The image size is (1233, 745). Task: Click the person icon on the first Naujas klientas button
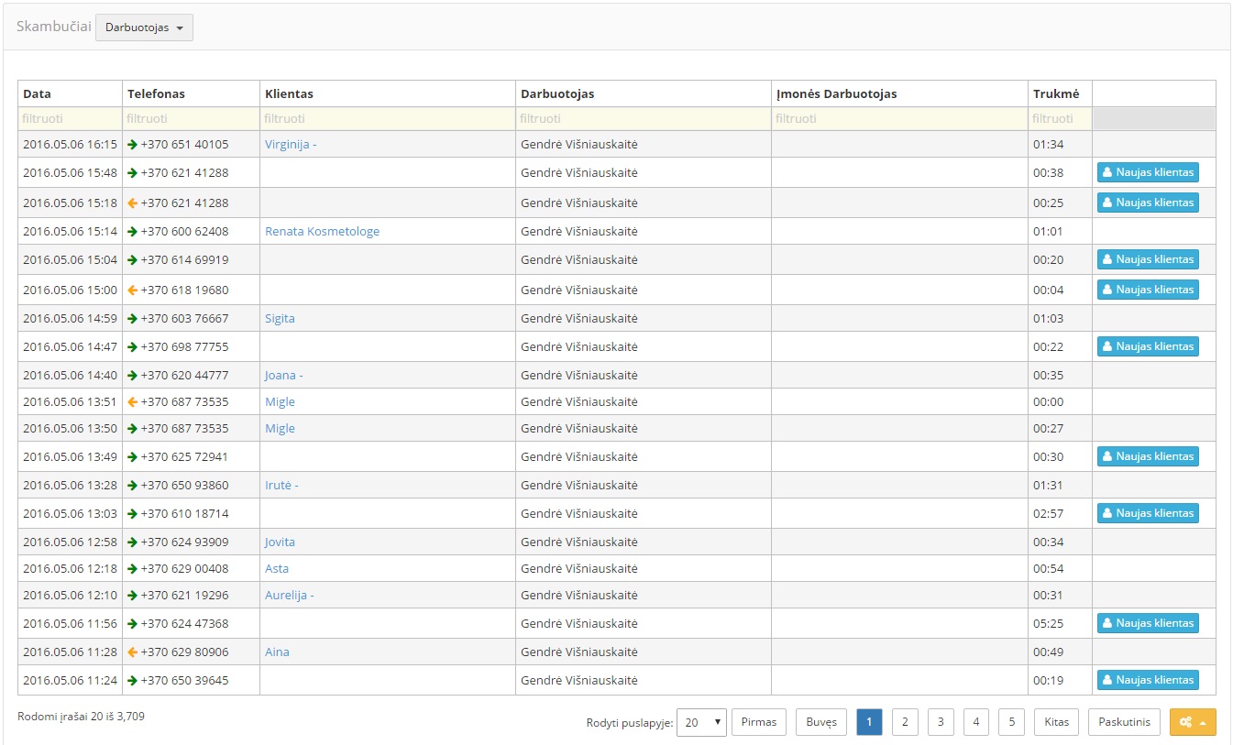[1109, 172]
